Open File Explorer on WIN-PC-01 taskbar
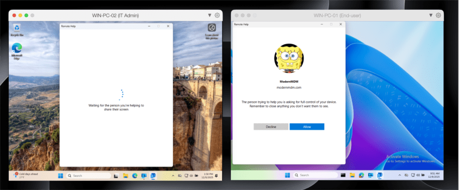Viewport: 459px width, 190px height. (x=352, y=175)
